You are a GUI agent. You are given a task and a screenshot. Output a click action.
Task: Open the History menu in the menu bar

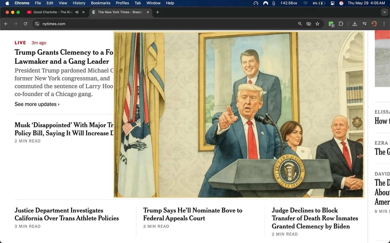[79, 3]
